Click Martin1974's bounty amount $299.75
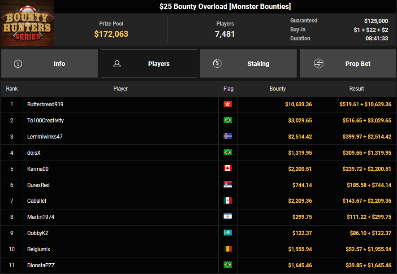This screenshot has width=397, height=274. click(x=300, y=217)
